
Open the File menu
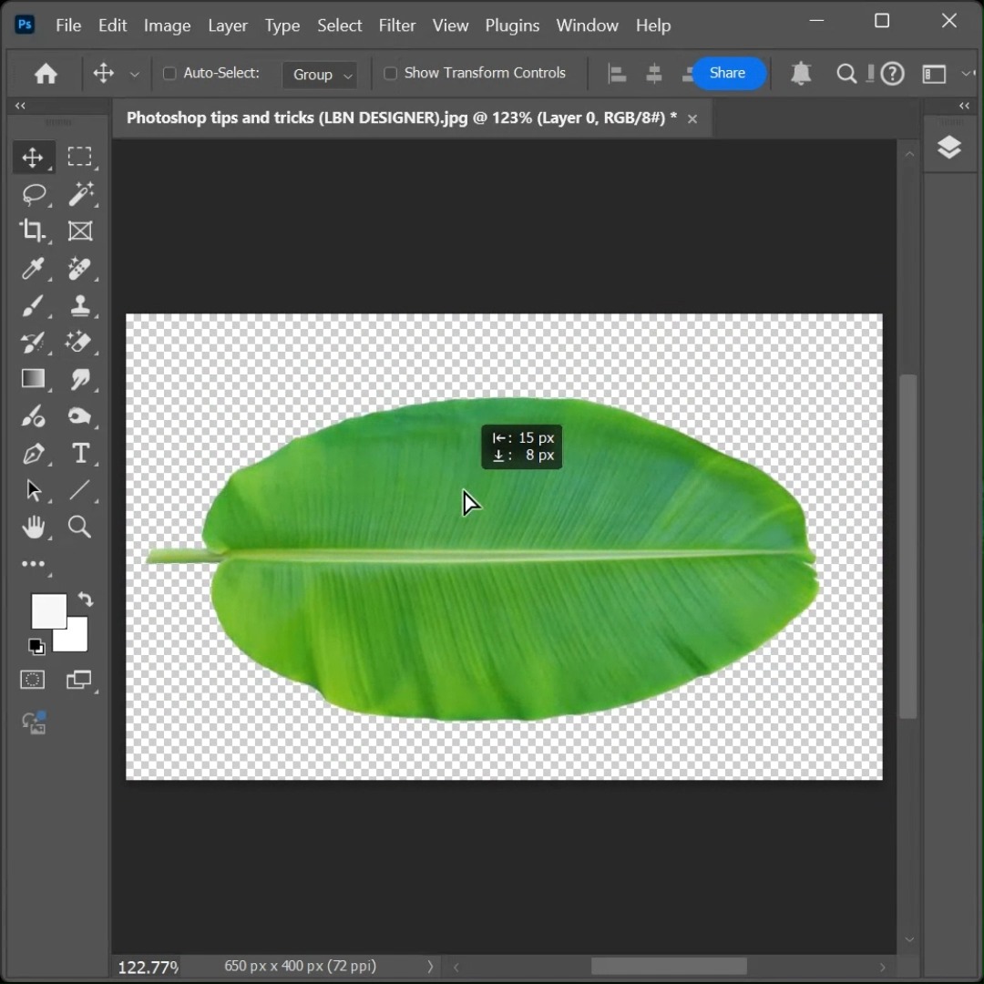[x=68, y=26]
